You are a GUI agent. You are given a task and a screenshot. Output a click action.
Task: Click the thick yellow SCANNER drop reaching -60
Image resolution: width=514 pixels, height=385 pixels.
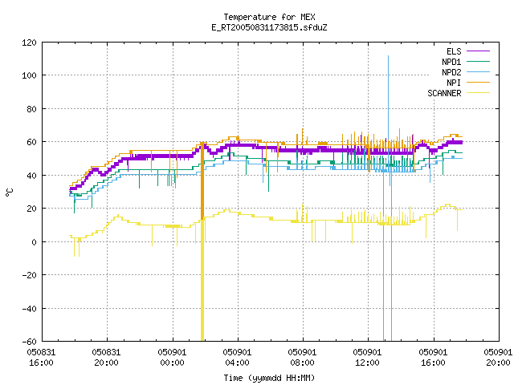202,280
